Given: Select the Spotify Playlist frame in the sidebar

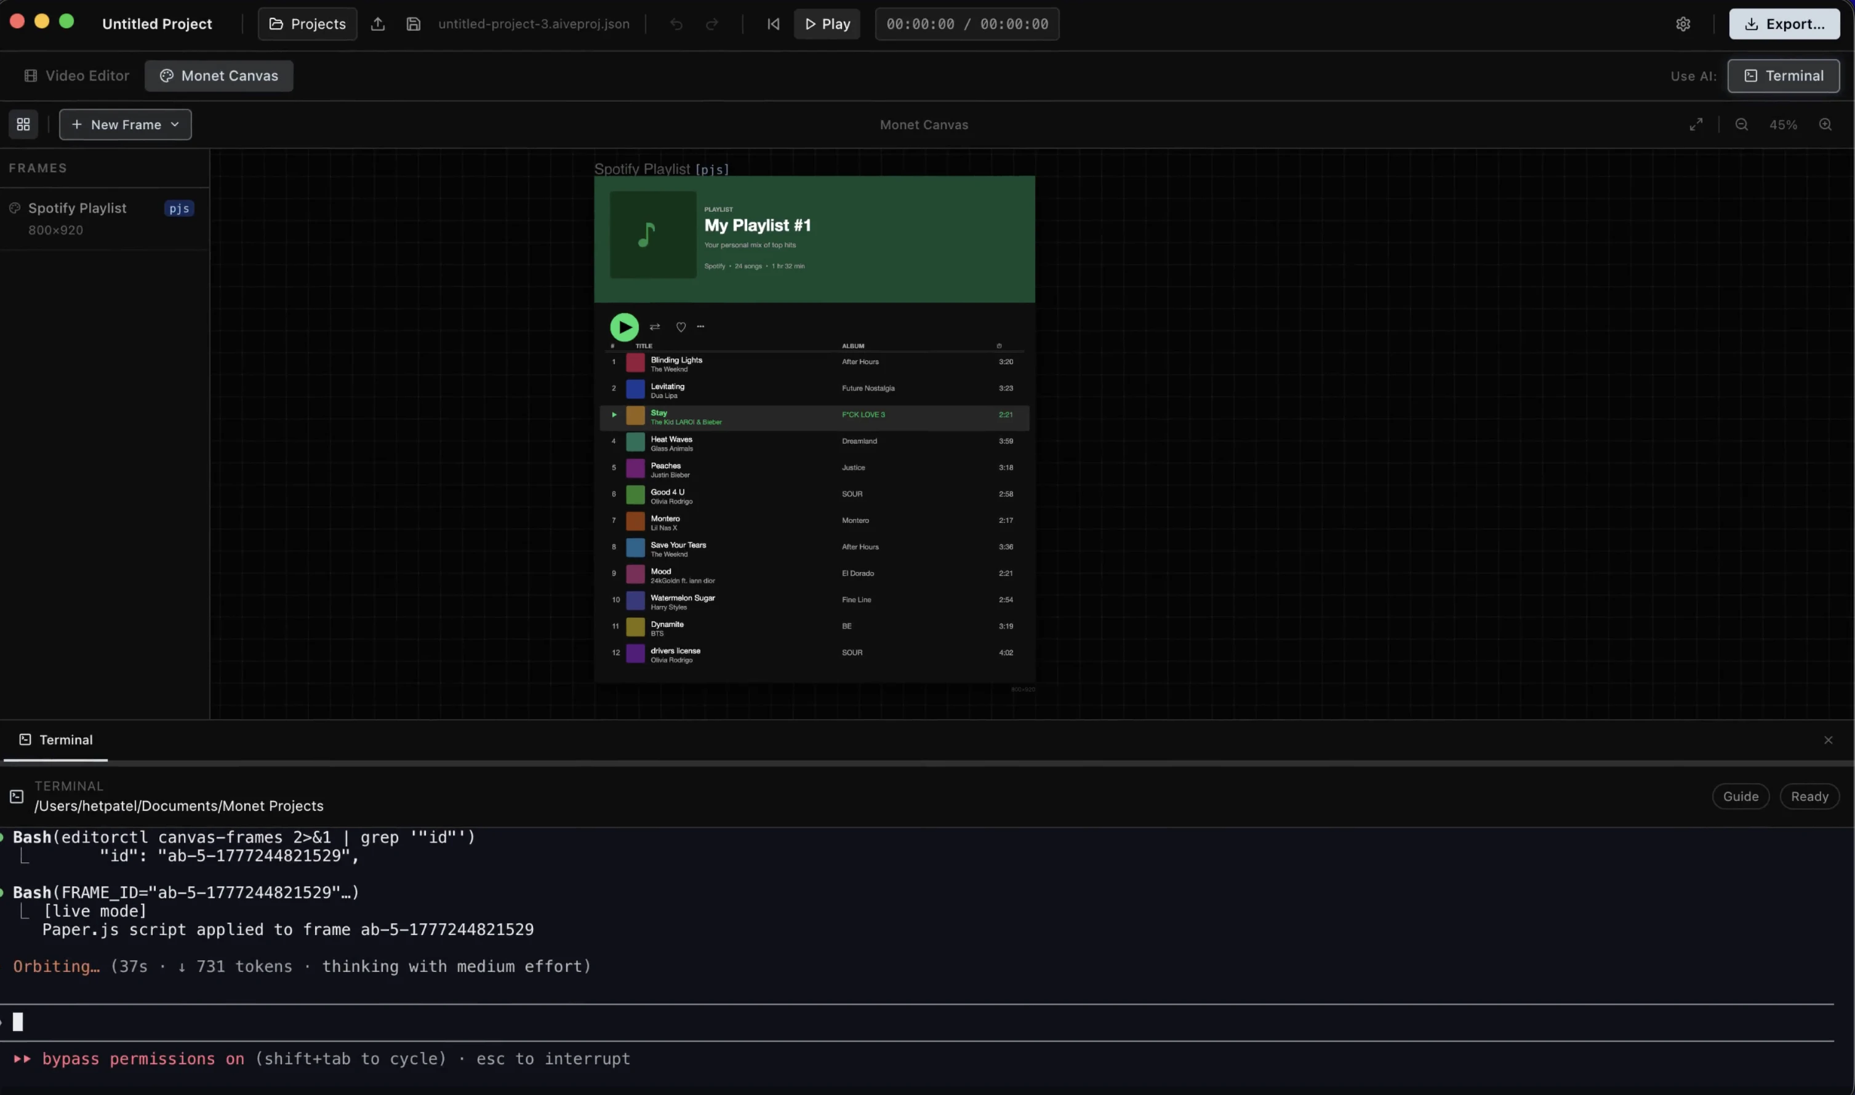Looking at the screenshot, I should (78, 209).
